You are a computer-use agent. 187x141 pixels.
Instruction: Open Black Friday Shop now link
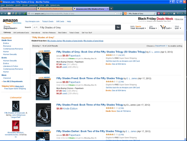[179, 19]
